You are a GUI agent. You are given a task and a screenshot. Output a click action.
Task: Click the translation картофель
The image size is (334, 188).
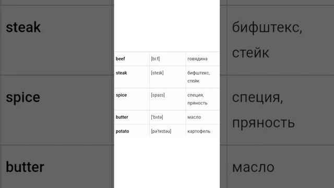[199, 131]
